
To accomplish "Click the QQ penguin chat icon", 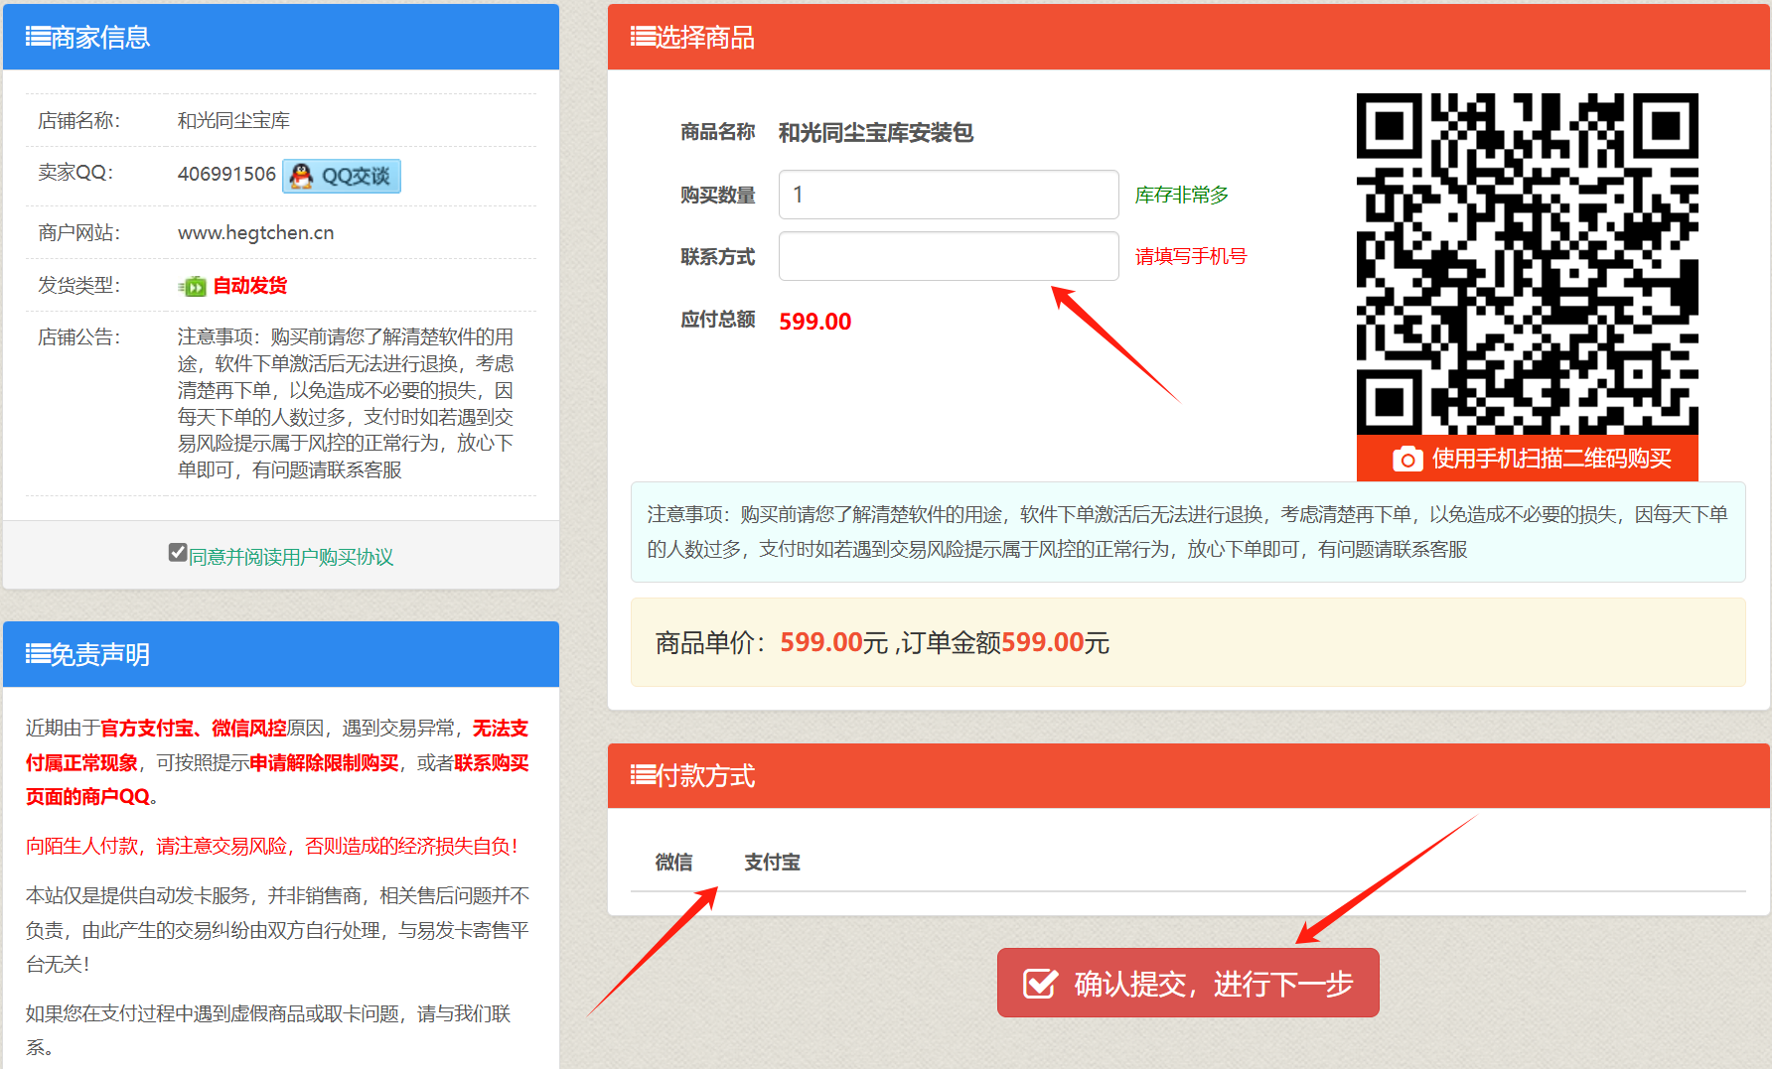I will coord(300,176).
